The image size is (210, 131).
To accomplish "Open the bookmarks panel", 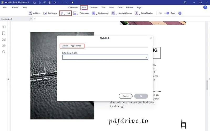I will pos(4,33).
